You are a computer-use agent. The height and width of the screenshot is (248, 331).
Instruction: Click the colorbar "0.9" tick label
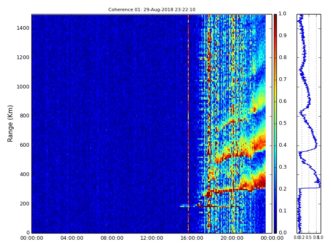(x=283, y=36)
